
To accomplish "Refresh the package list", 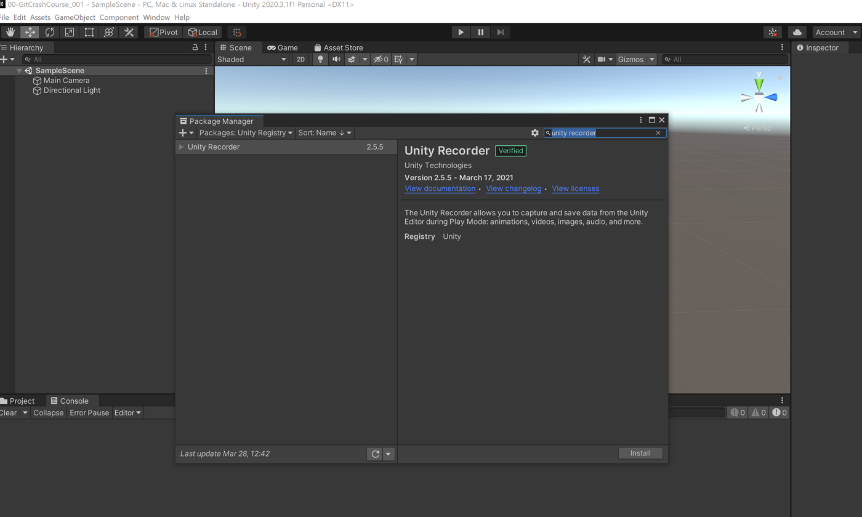I will pyautogui.click(x=375, y=454).
